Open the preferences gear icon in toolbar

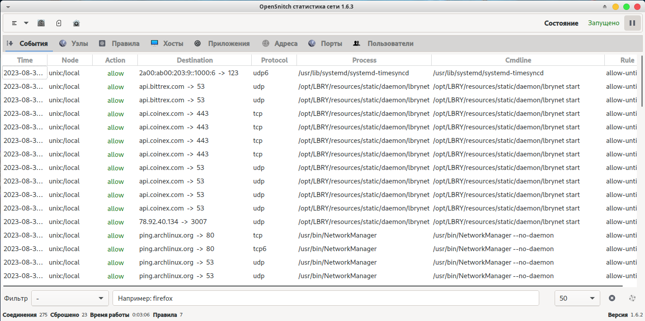pos(41,23)
